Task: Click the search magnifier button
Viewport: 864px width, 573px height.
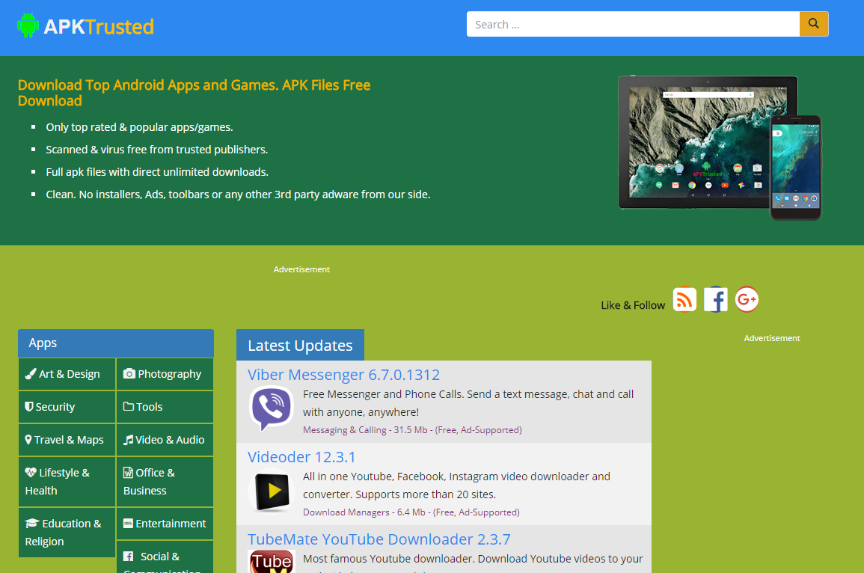Action: coord(813,24)
